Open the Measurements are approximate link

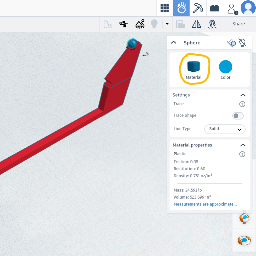205,204
